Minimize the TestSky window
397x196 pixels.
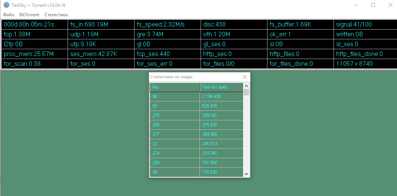356,5
